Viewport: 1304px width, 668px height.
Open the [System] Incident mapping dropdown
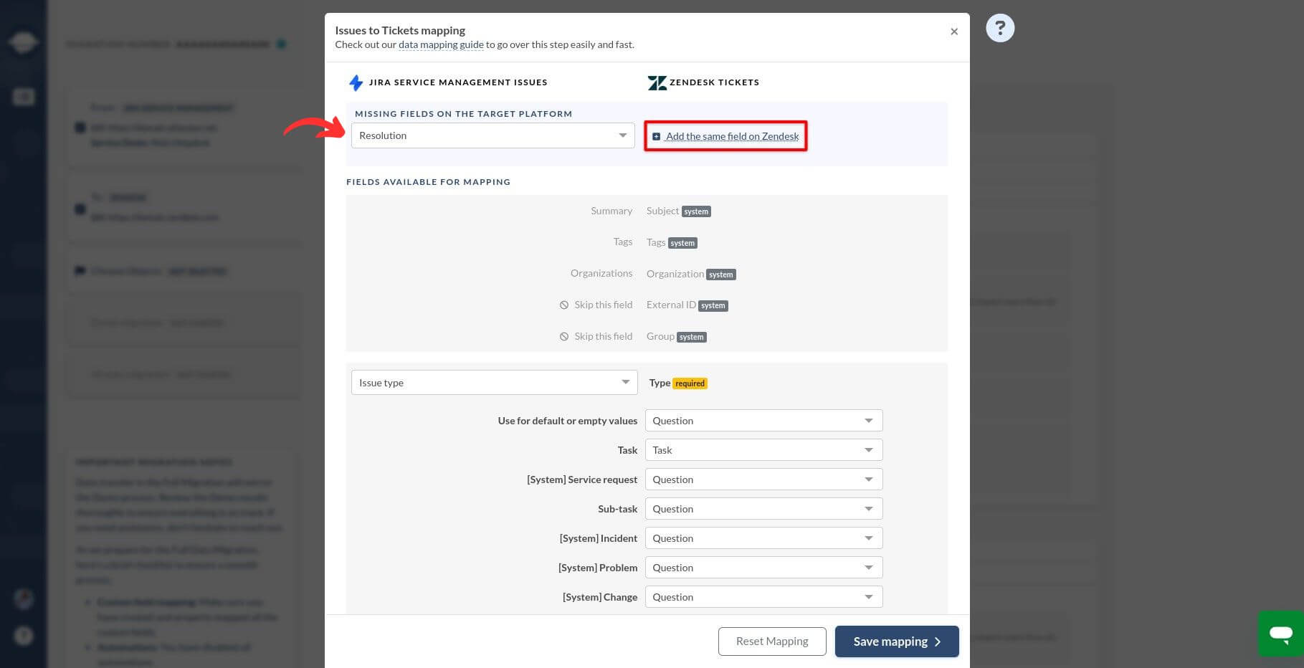763,538
